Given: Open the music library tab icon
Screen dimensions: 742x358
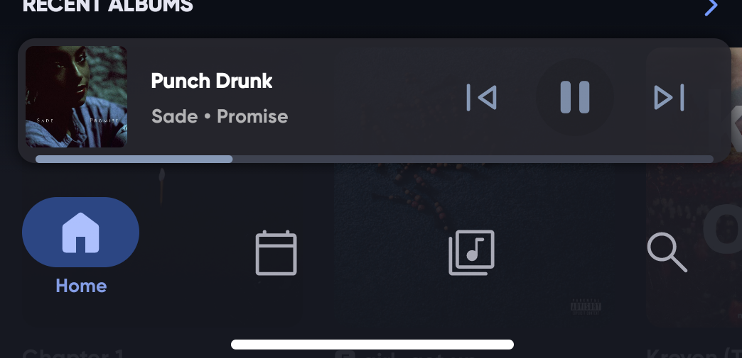Looking at the screenshot, I should (x=471, y=252).
